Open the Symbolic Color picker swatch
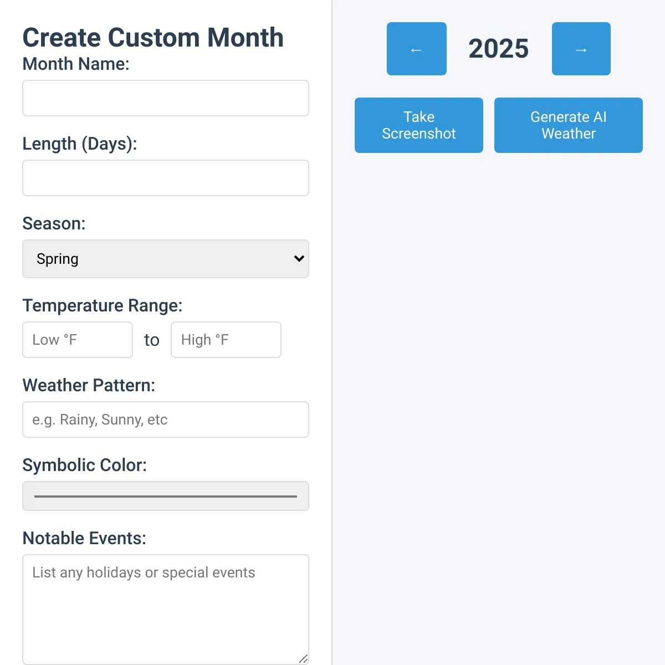The width and height of the screenshot is (665, 665). pos(166,496)
